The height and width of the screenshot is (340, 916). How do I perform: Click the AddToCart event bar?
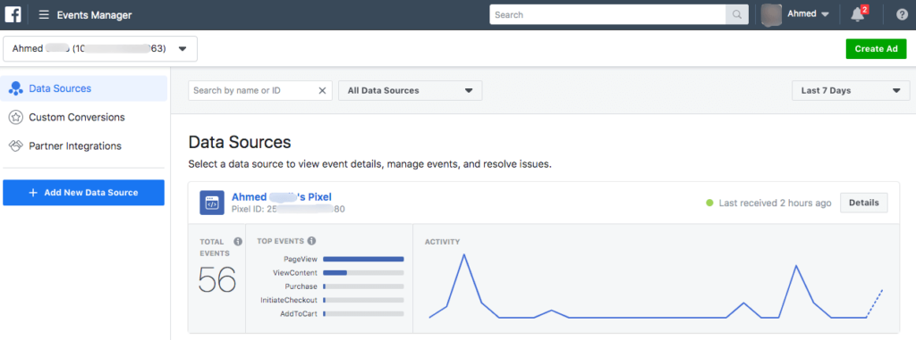(x=363, y=314)
